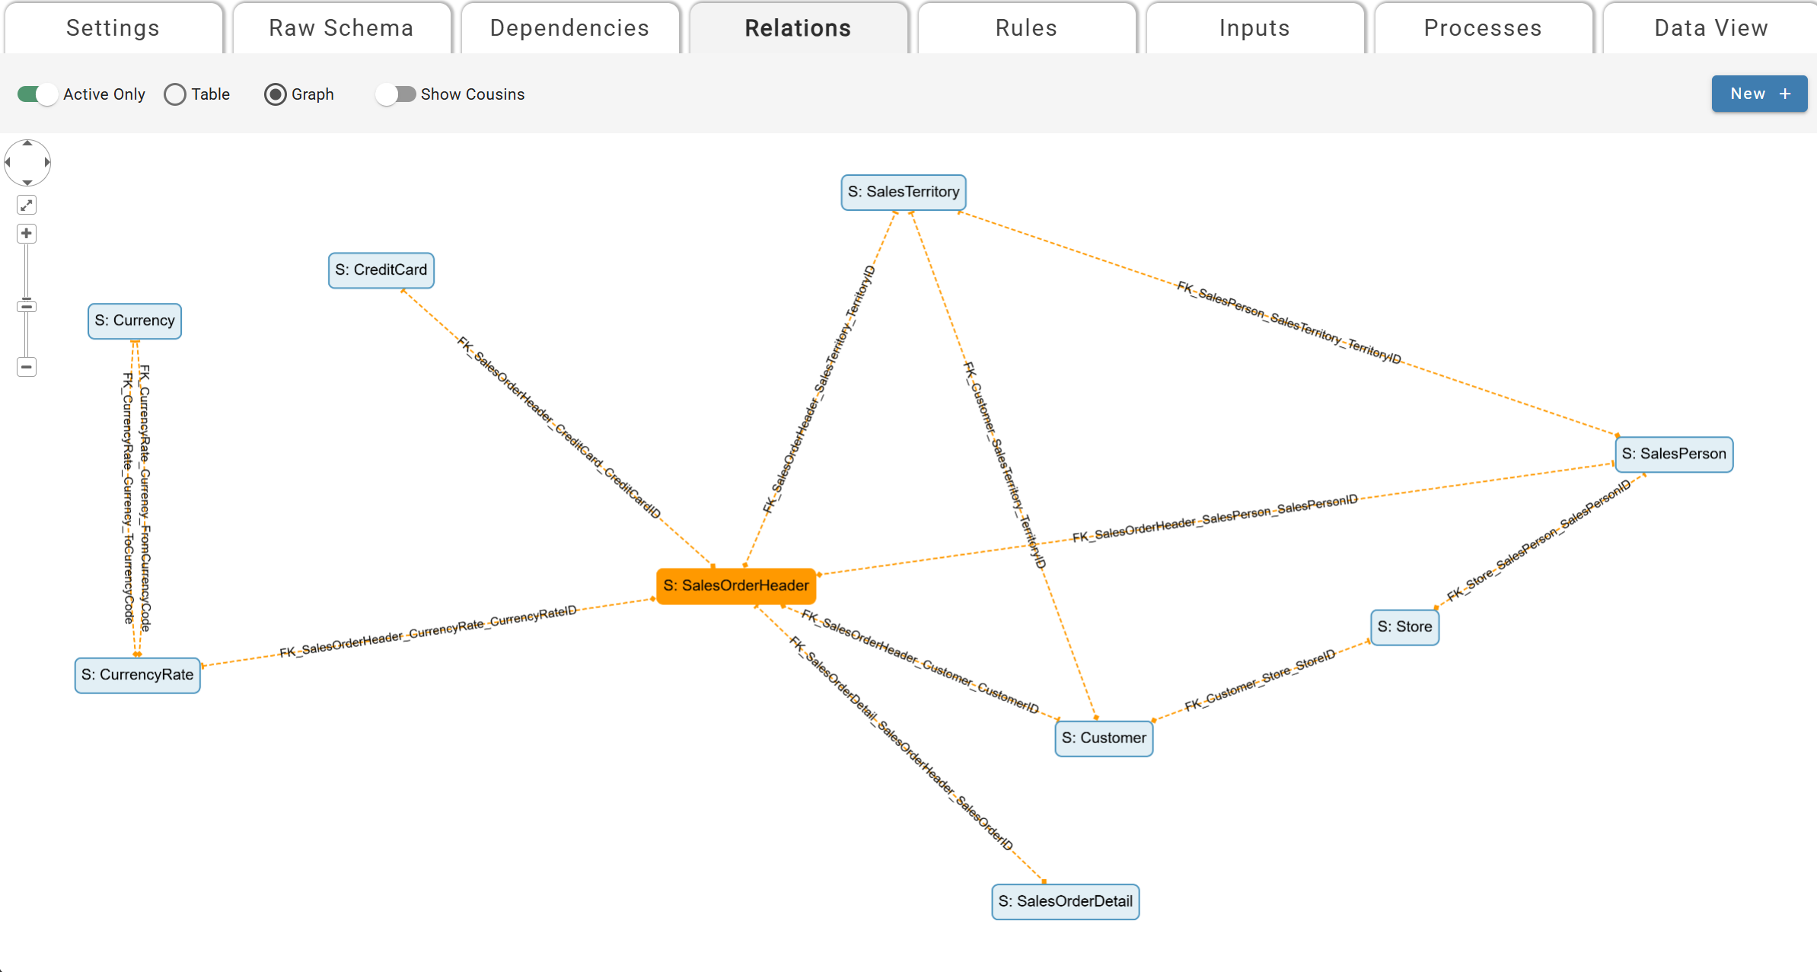This screenshot has height=972, width=1817.
Task: Select the Graph view radio button
Action: (x=276, y=94)
